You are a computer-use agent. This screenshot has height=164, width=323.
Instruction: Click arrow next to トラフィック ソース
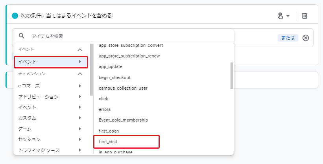(80, 150)
